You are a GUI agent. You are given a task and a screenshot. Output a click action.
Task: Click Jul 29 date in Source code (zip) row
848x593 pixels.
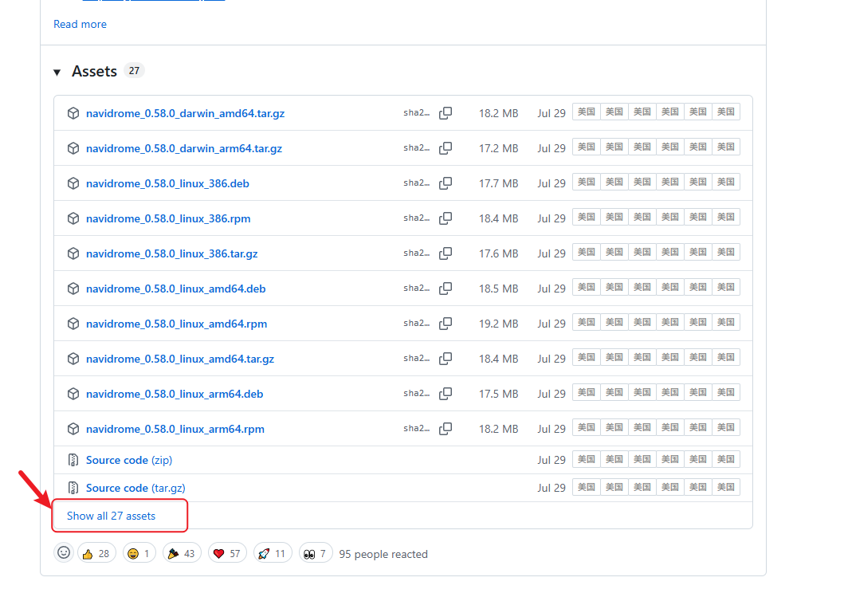coord(551,460)
